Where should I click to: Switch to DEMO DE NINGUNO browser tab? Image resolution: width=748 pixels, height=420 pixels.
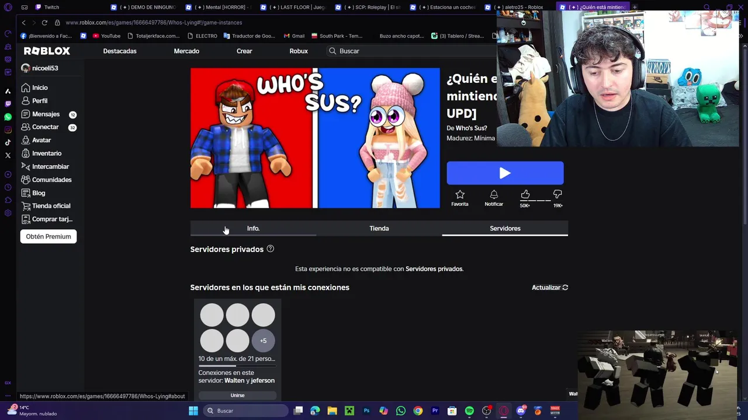click(144, 7)
